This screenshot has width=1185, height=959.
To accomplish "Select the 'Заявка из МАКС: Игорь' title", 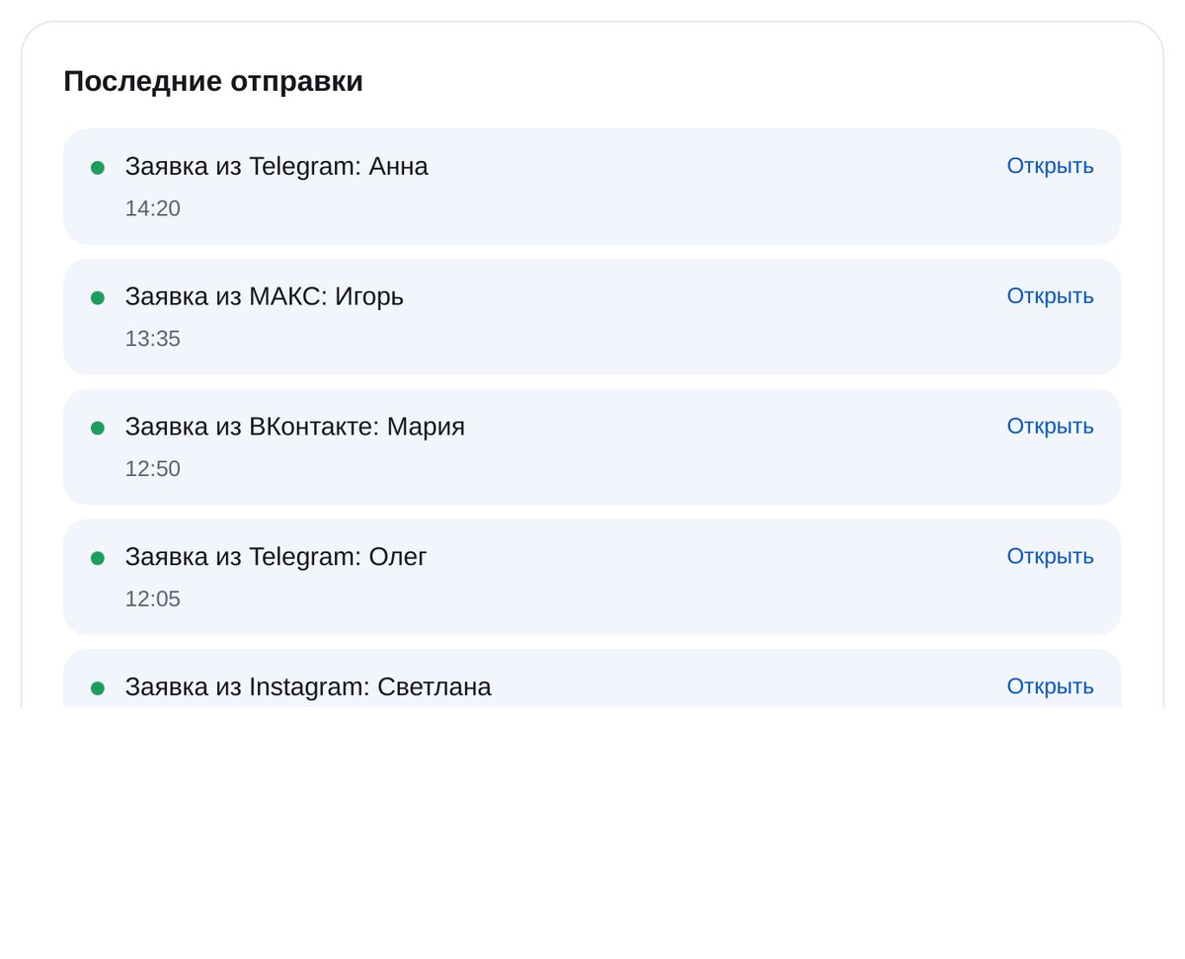I will [x=265, y=296].
